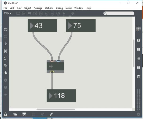143x119 pixels.
Task: Select the number box showing 75
Action: [81, 26]
